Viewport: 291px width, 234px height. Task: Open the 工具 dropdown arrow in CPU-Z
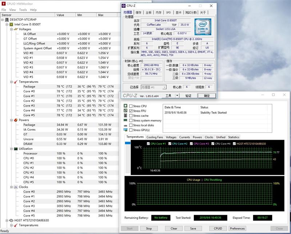point(177,96)
